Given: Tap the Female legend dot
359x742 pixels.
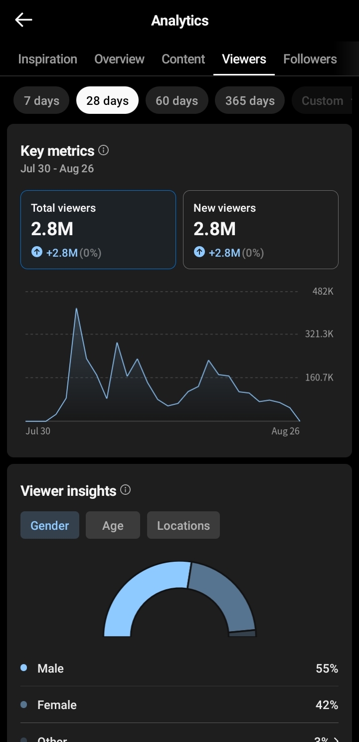Looking at the screenshot, I should (23, 705).
